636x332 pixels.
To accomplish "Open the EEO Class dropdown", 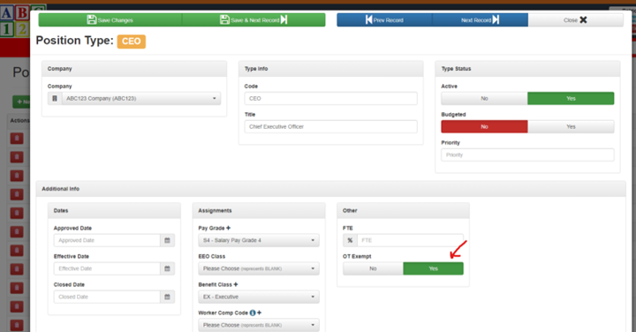I will [259, 268].
